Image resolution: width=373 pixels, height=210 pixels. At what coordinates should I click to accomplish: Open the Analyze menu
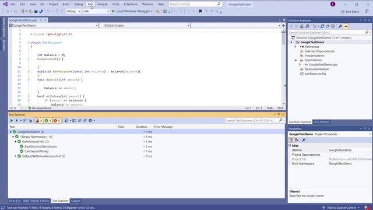(x=103, y=4)
